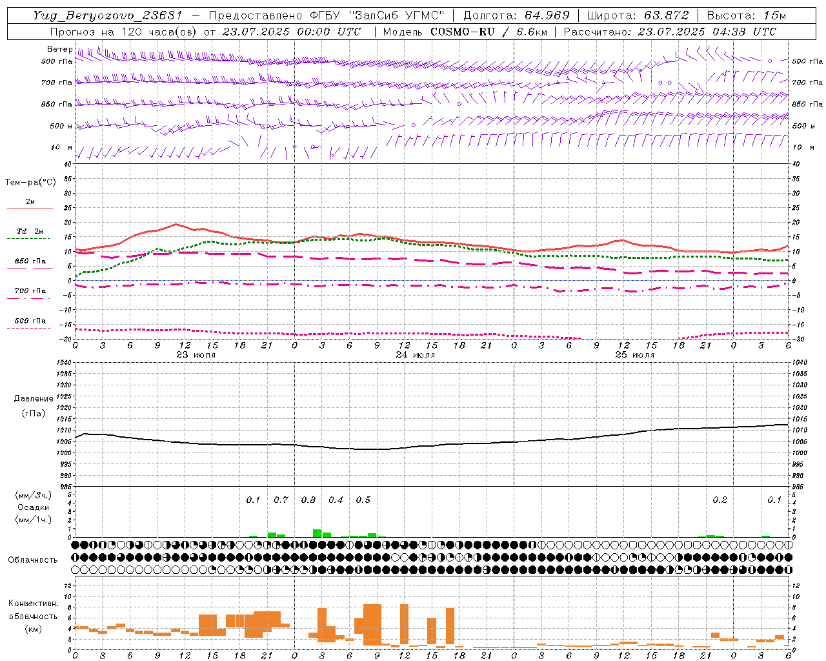The width and height of the screenshot is (826, 661).
Task: Click the (гПа) unit label under Давление
Action: point(34,414)
